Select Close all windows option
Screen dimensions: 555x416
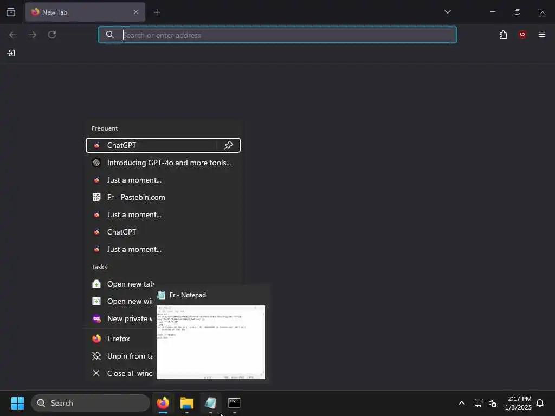[120, 374]
